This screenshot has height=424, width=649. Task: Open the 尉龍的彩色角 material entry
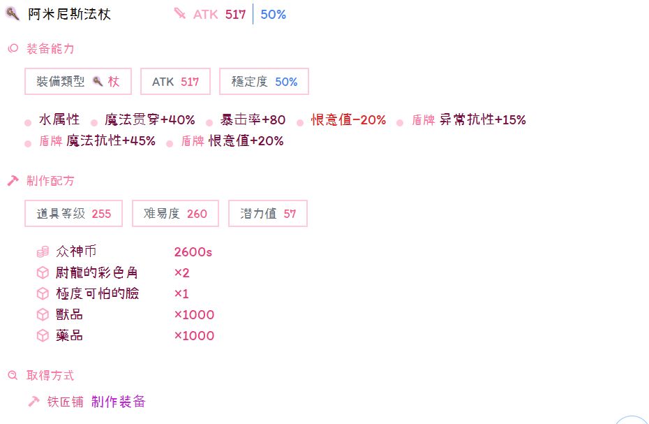96,273
